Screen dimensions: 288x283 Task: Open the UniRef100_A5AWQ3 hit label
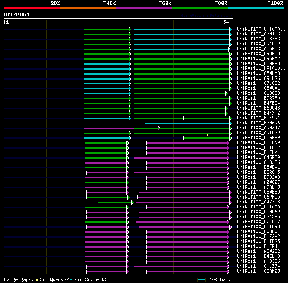pyautogui.click(x=258, y=49)
